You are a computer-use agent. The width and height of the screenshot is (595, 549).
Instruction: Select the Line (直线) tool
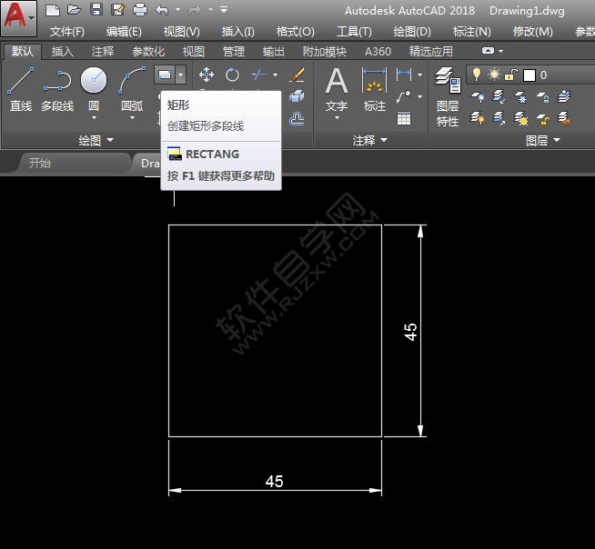(20, 89)
